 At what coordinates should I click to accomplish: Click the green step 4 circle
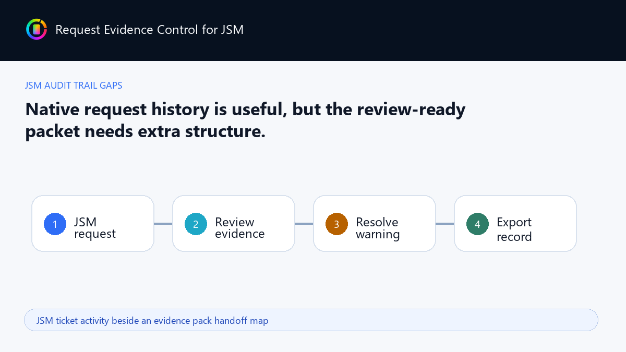point(477,224)
